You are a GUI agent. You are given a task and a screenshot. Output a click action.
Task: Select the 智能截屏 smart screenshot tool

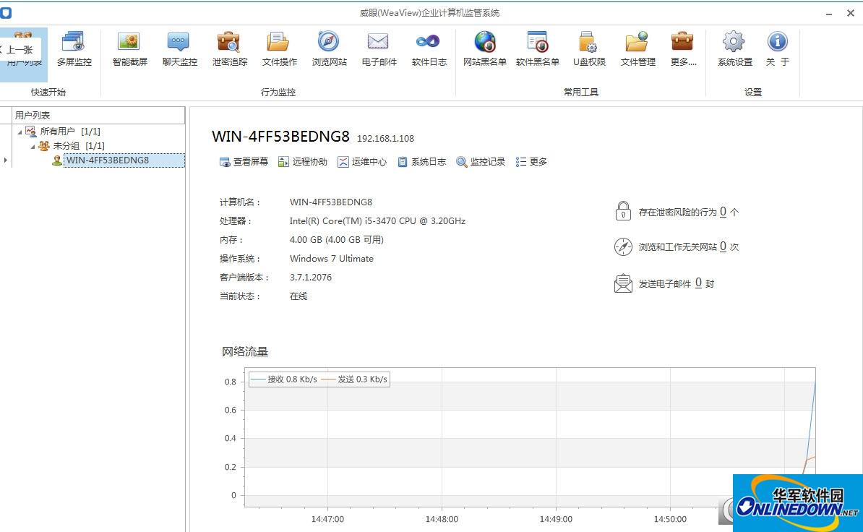129,49
